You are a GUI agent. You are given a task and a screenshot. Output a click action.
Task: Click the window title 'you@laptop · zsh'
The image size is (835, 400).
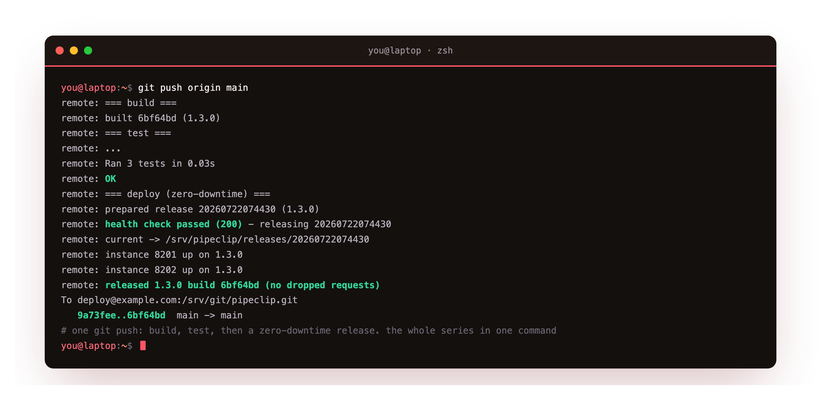tap(410, 50)
